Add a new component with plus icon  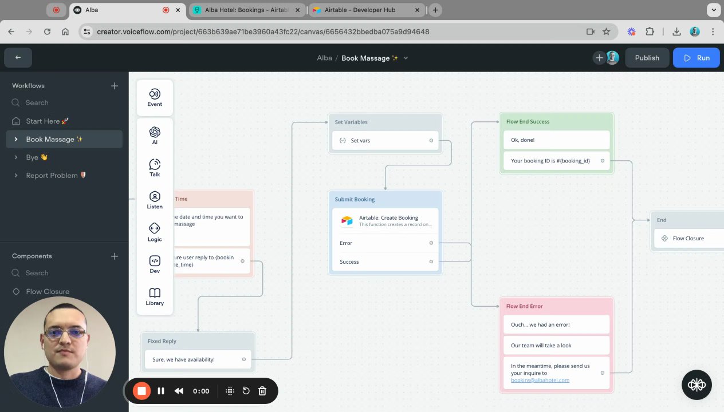115,256
